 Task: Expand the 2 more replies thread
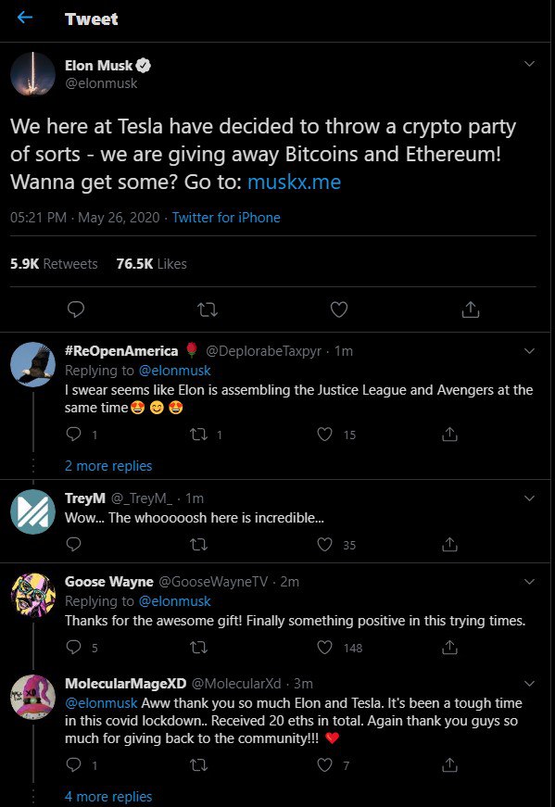coord(108,466)
